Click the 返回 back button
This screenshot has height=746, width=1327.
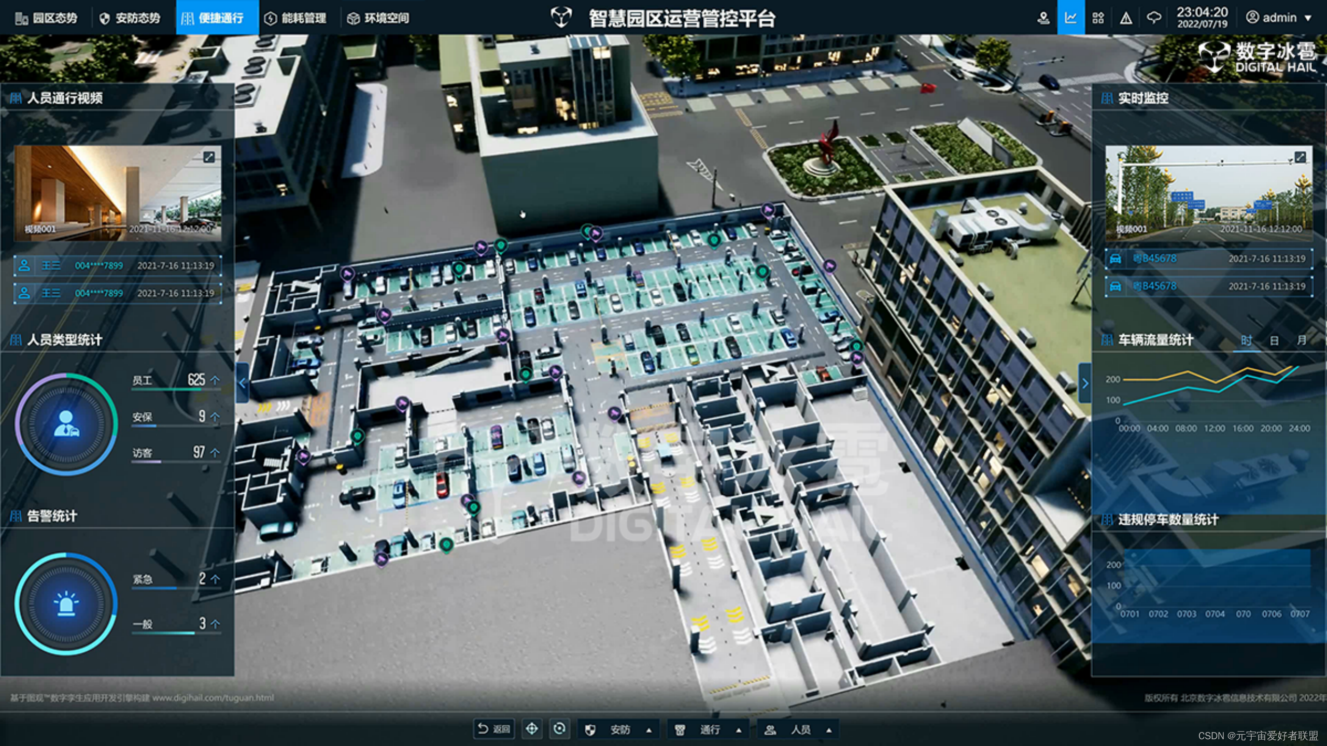pyautogui.click(x=493, y=729)
